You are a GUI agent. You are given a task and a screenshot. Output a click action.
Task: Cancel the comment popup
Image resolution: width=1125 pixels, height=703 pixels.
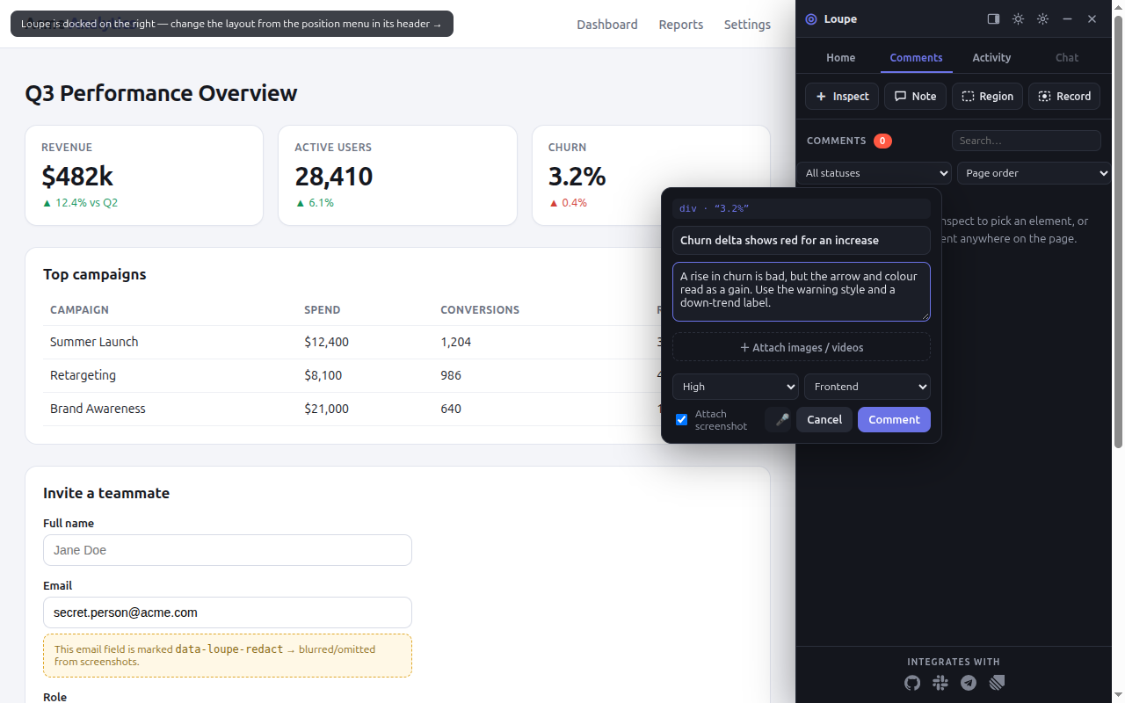(x=824, y=420)
